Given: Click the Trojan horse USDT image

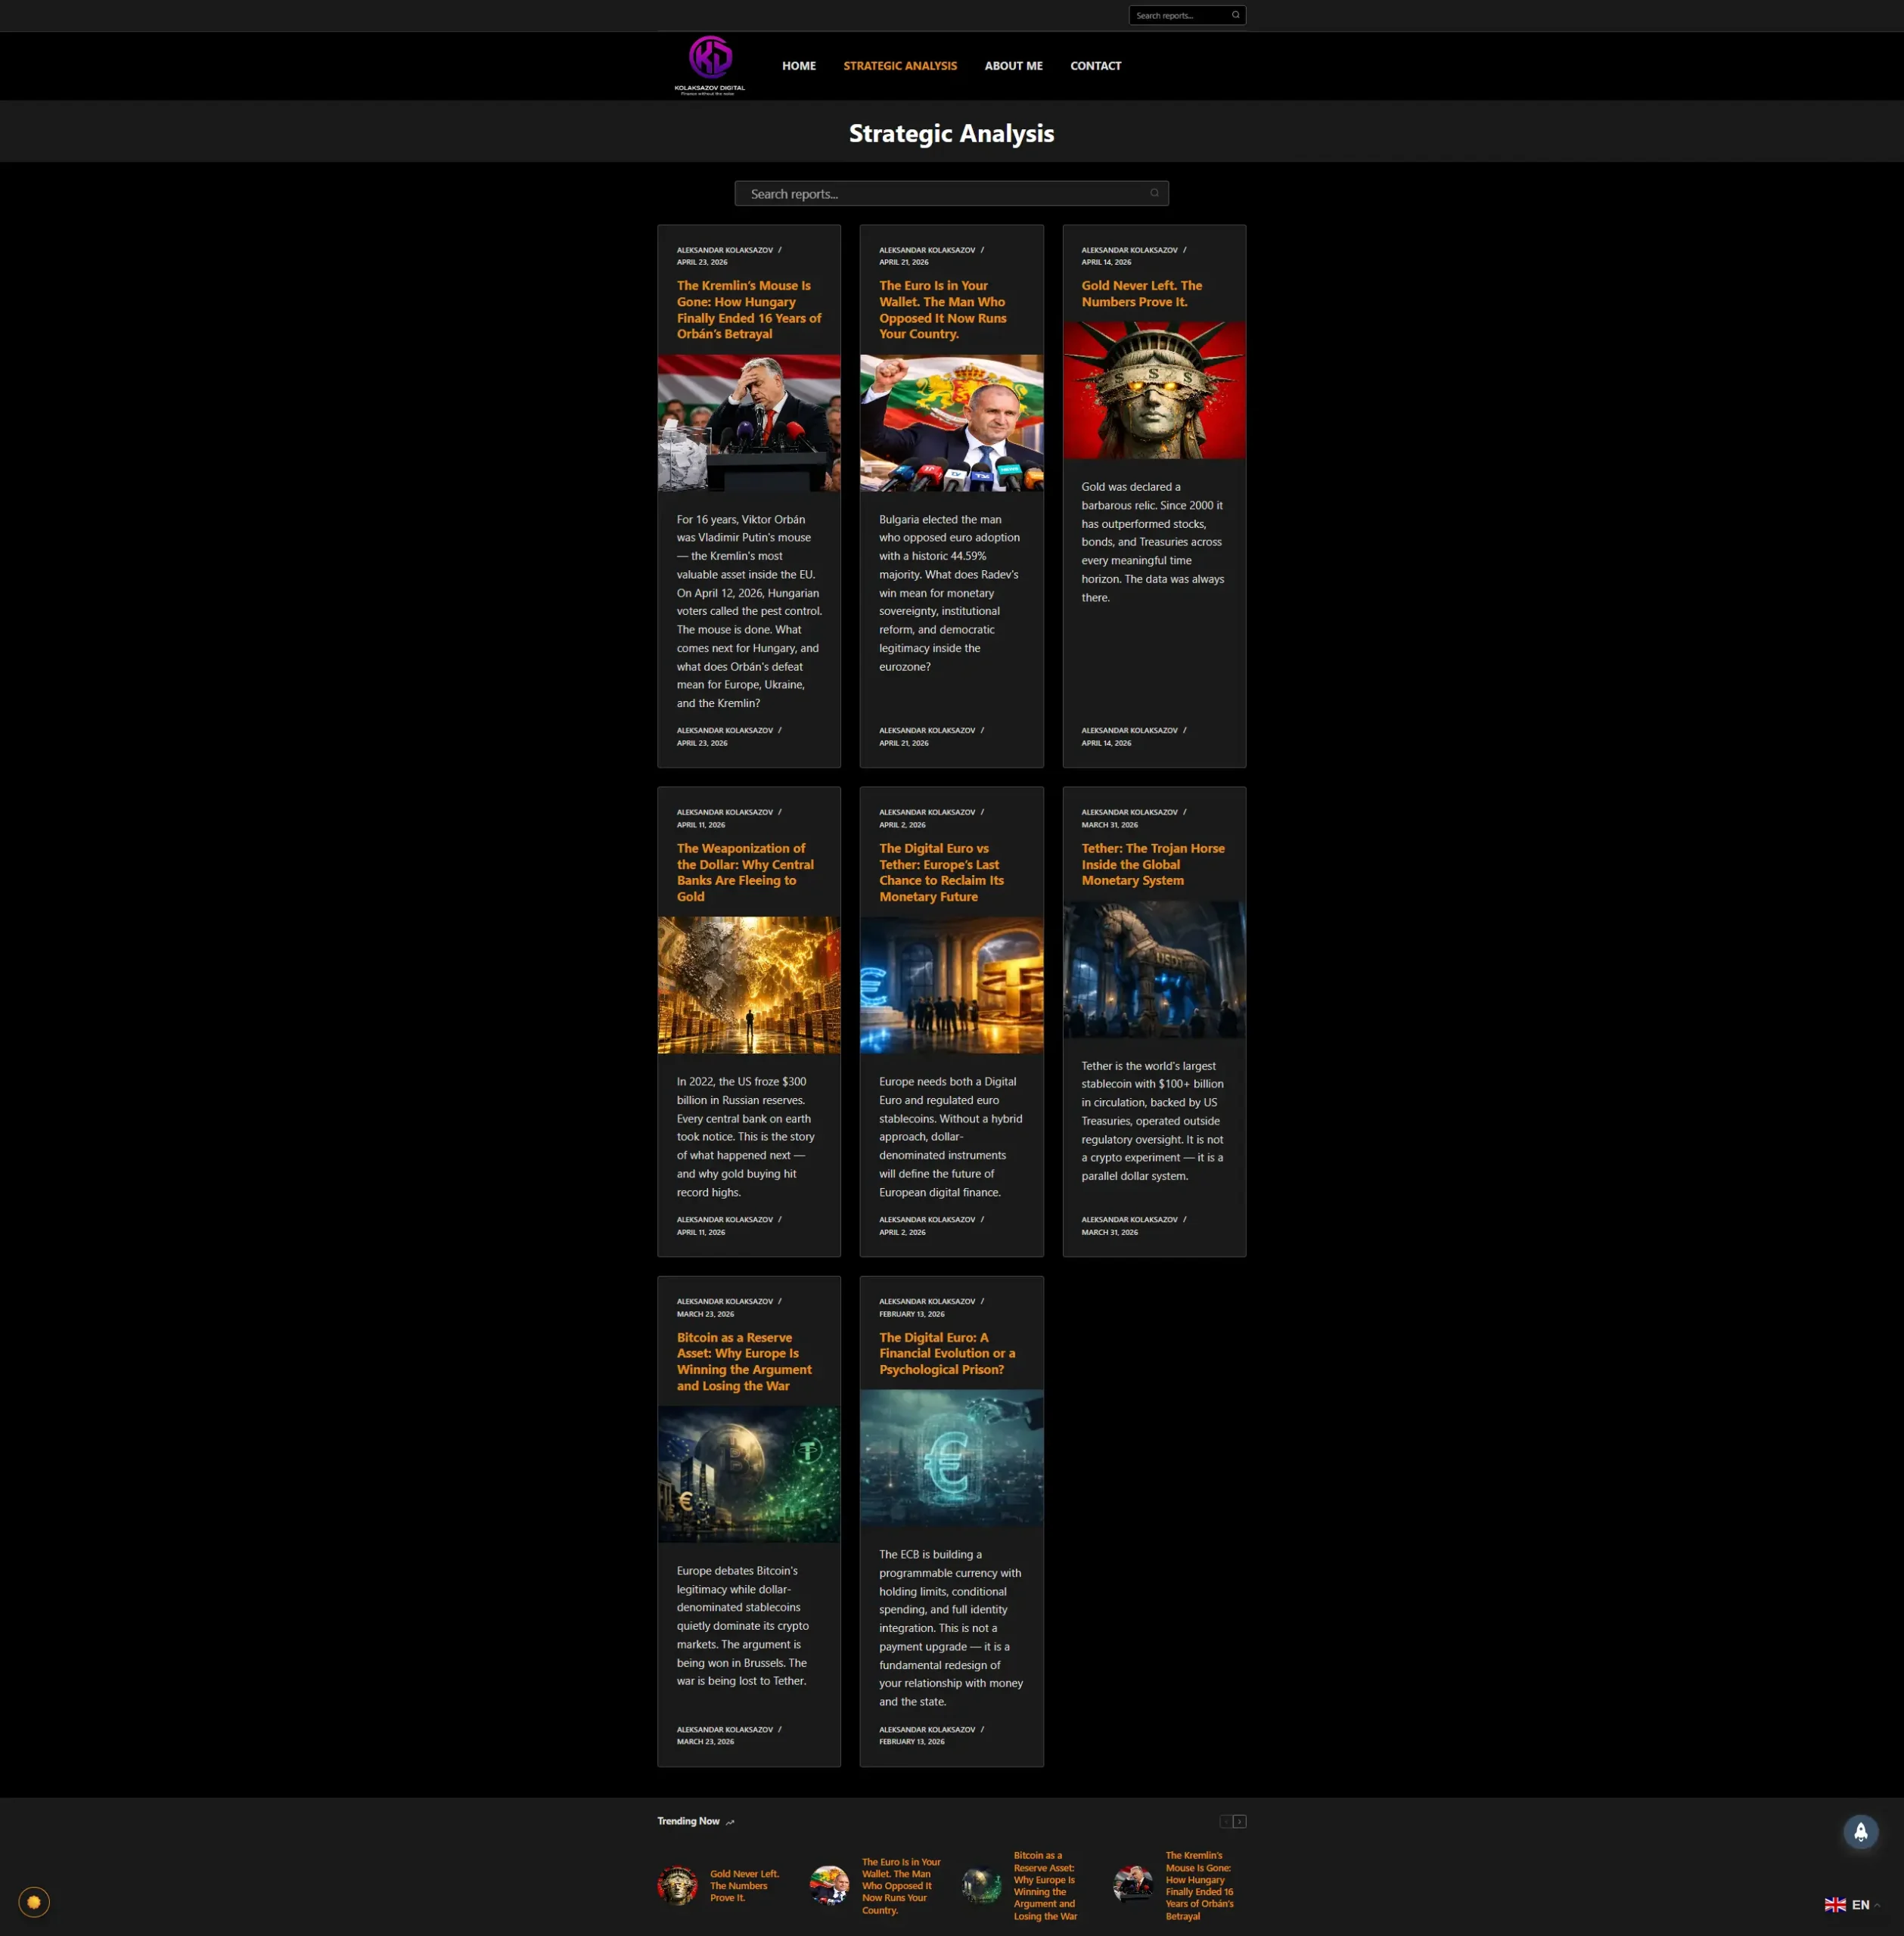Looking at the screenshot, I should click(x=1154, y=970).
